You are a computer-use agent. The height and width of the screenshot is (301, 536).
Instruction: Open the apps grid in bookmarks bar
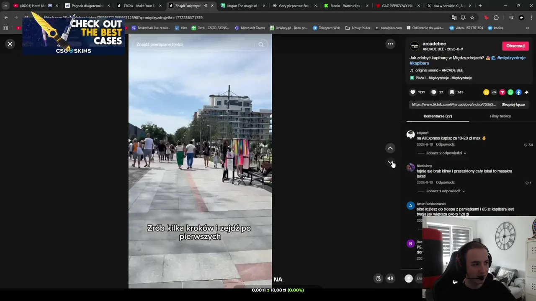pyautogui.click(x=5, y=28)
